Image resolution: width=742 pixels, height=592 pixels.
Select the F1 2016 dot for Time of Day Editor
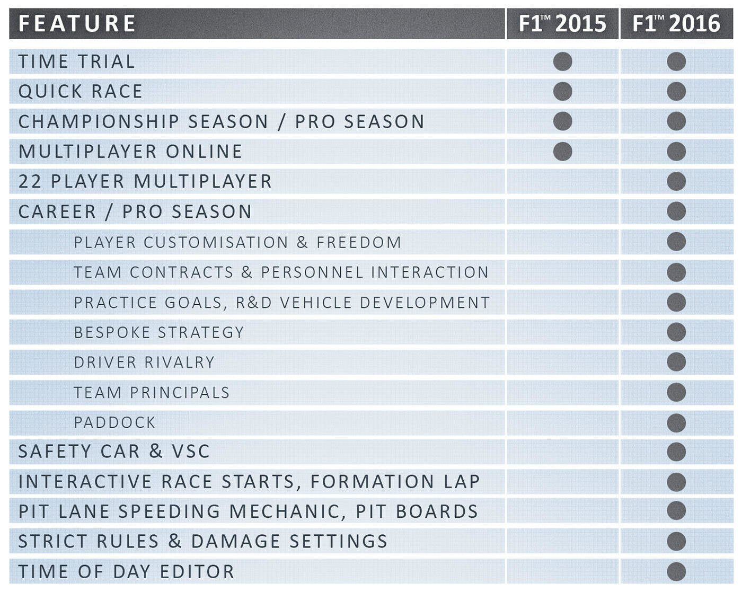point(676,572)
